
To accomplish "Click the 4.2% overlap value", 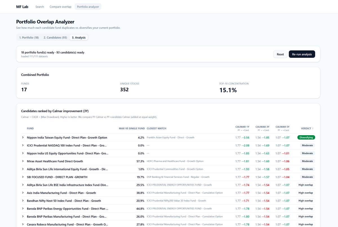I will pos(141,137).
